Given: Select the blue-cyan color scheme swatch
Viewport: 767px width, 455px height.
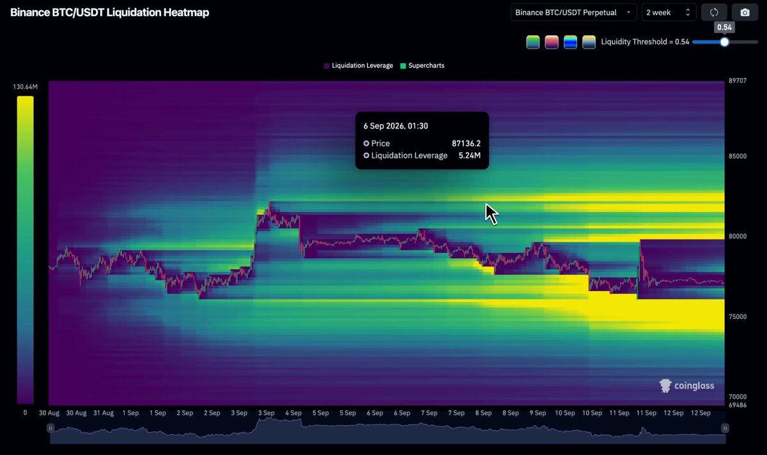Looking at the screenshot, I should pyautogui.click(x=571, y=42).
